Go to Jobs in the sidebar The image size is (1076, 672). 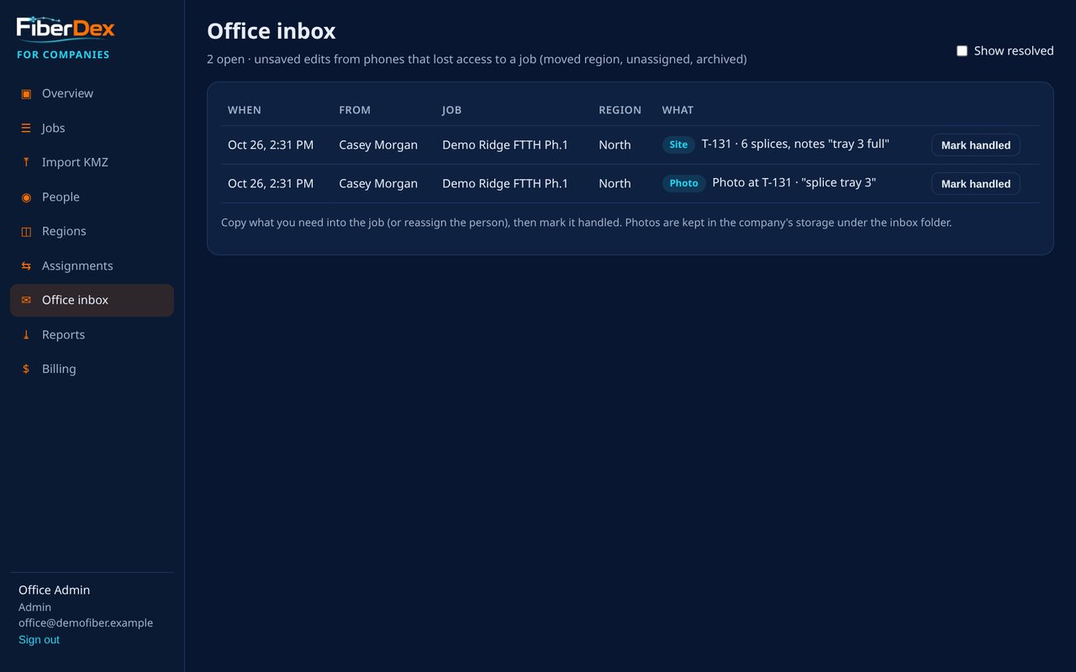click(92, 128)
